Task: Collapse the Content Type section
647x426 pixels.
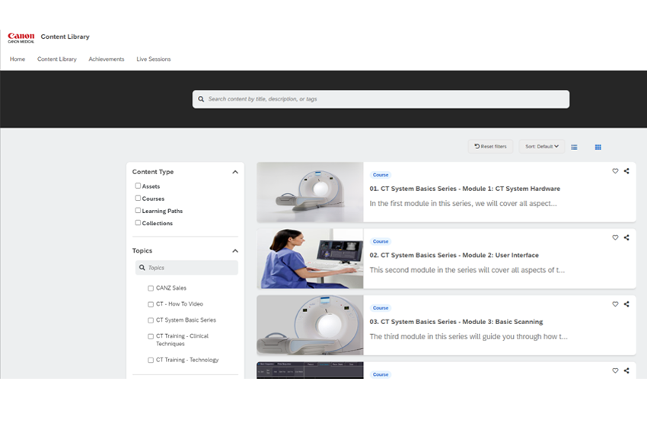Action: click(235, 172)
